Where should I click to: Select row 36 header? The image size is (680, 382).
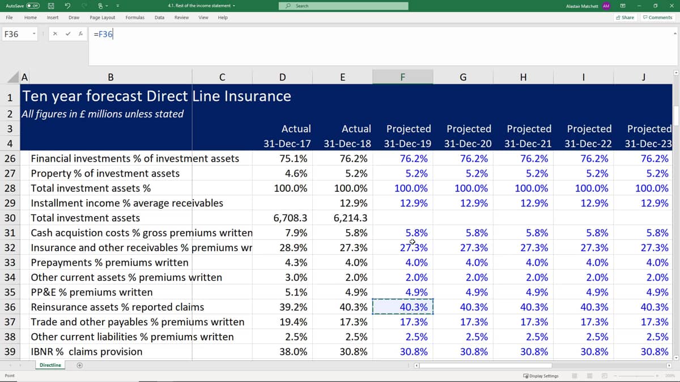pos(10,307)
